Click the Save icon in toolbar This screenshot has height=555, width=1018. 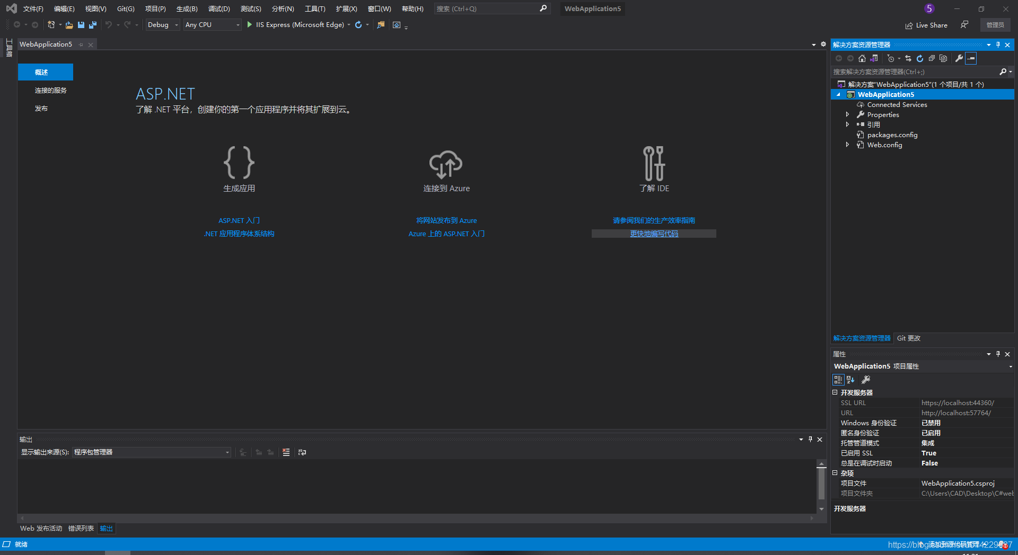(x=81, y=25)
